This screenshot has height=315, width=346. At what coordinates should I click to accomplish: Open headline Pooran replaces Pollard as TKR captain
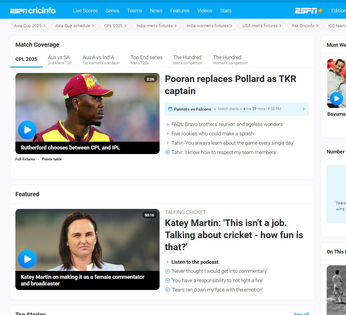click(230, 85)
